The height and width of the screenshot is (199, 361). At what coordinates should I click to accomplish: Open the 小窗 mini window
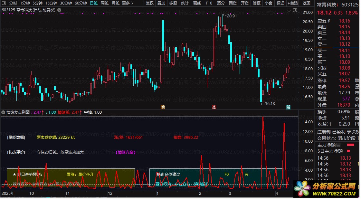(269, 3)
